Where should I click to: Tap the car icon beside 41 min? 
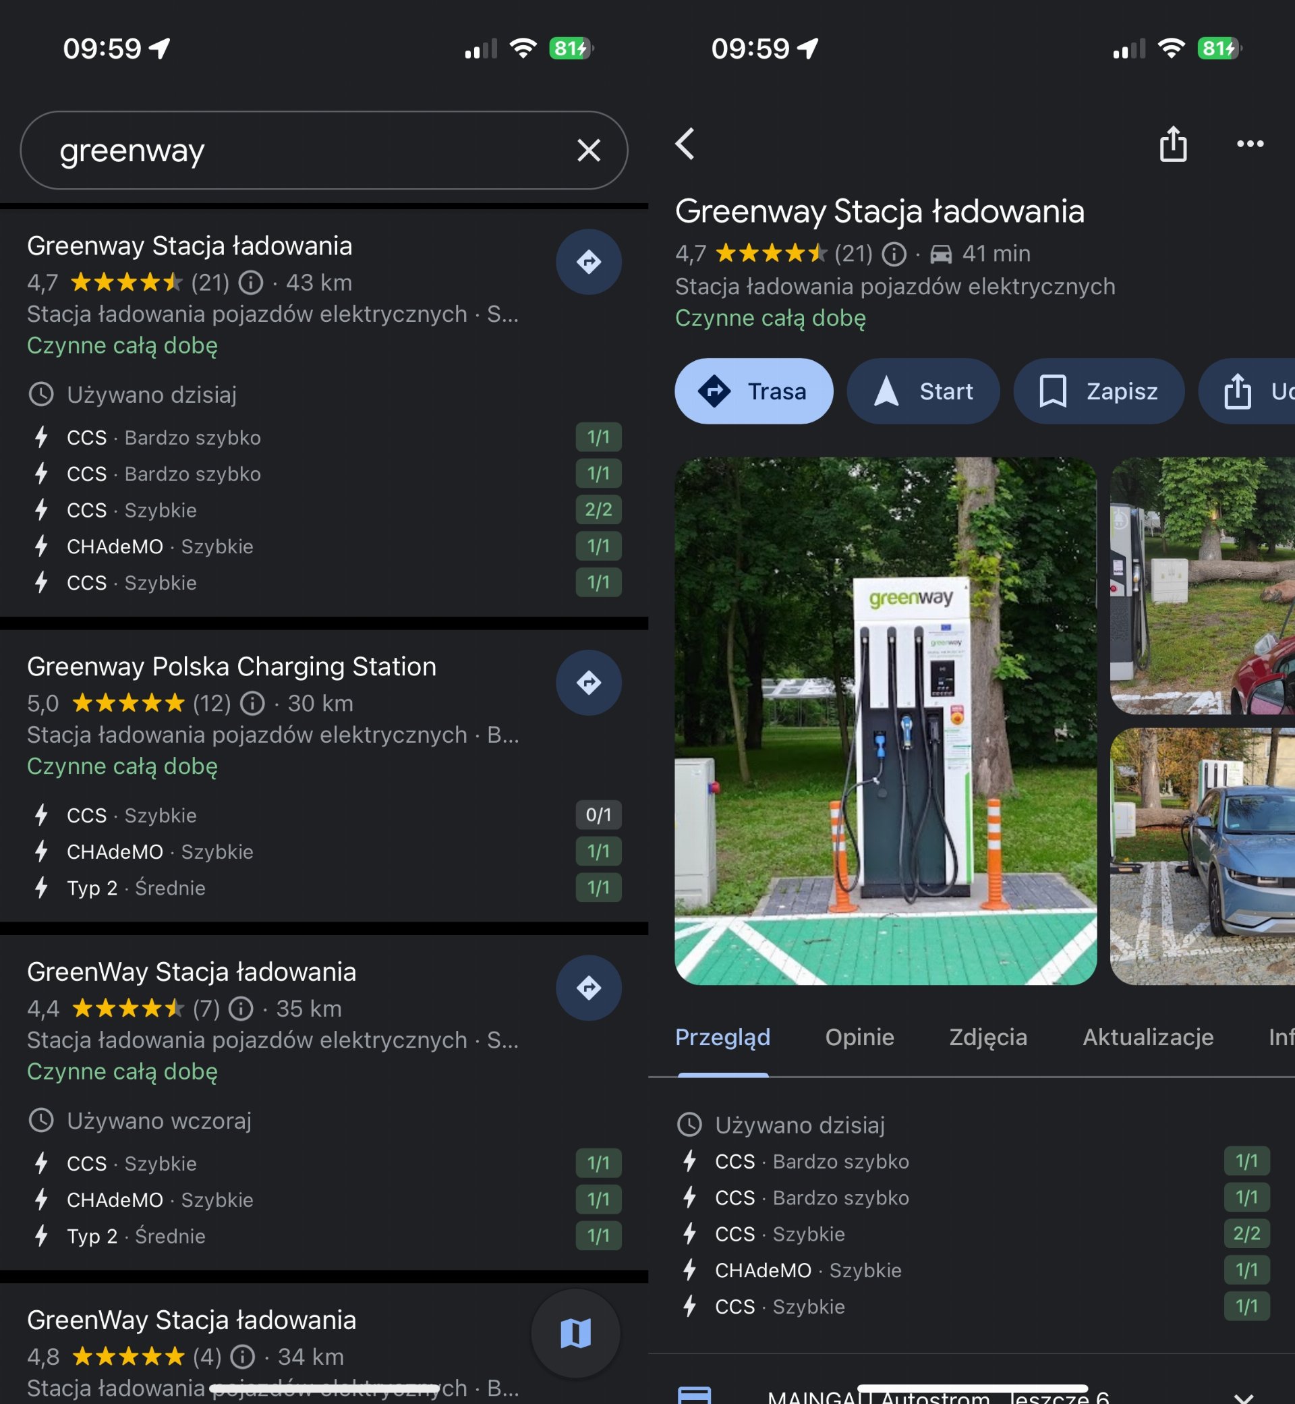940,254
